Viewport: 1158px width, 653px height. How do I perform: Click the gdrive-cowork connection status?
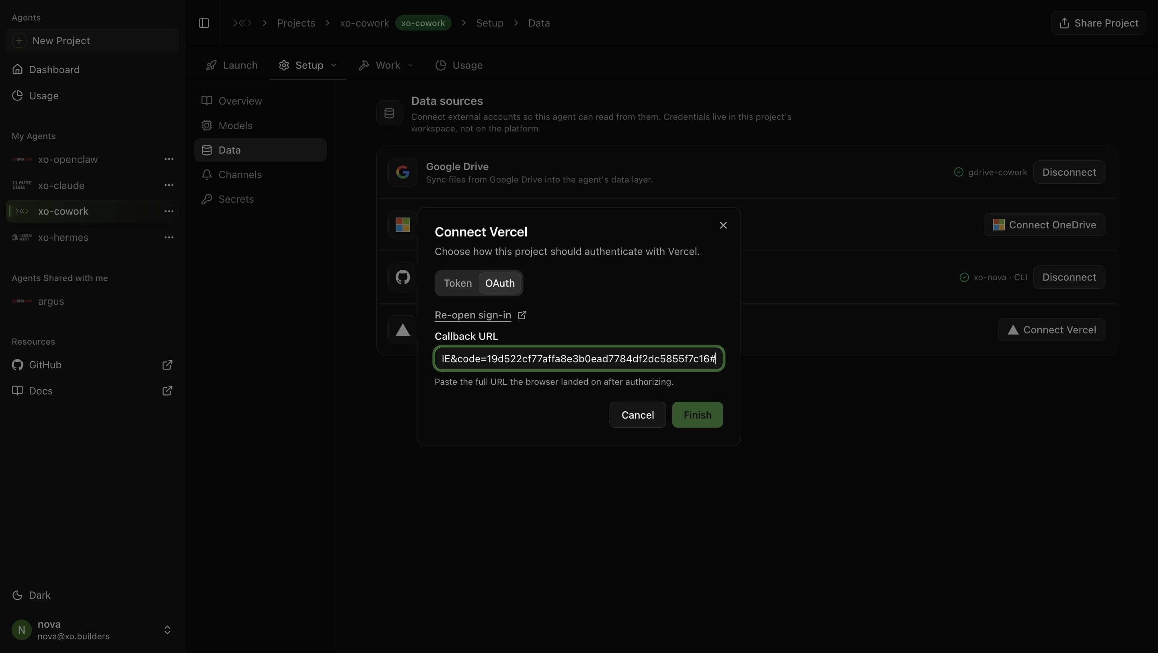pyautogui.click(x=990, y=172)
